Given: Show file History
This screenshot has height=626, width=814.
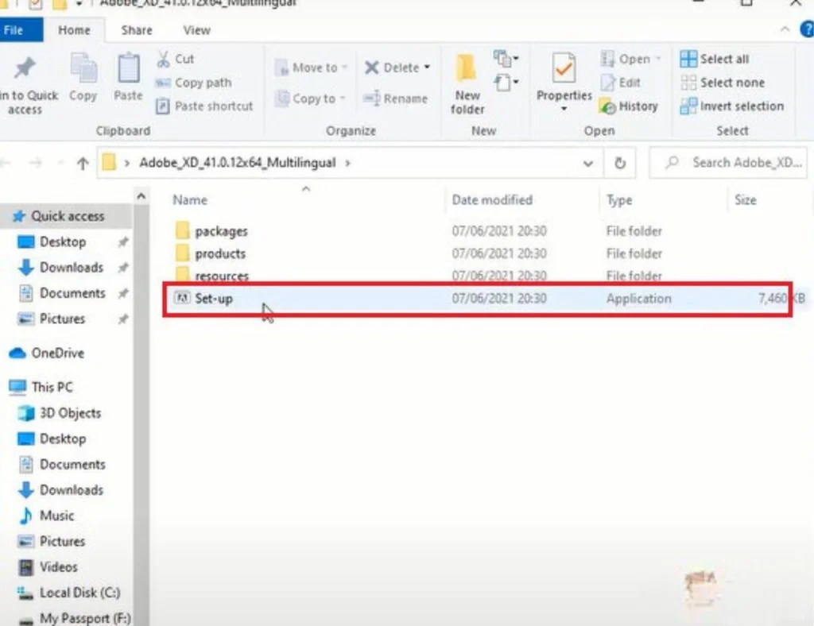Looking at the screenshot, I should (x=629, y=106).
